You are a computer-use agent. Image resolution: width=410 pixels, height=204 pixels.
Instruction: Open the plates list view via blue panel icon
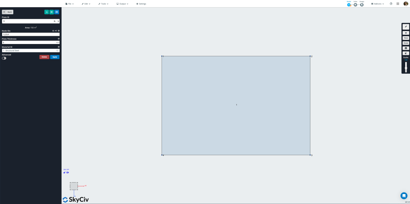coord(56,12)
